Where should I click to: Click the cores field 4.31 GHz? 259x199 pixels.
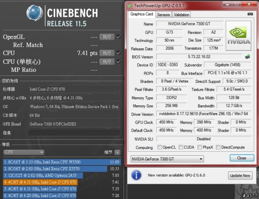(x=74, y=98)
